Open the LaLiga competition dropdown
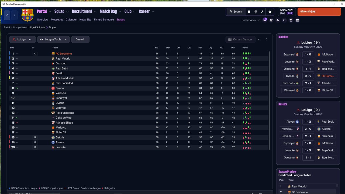 click(22, 39)
